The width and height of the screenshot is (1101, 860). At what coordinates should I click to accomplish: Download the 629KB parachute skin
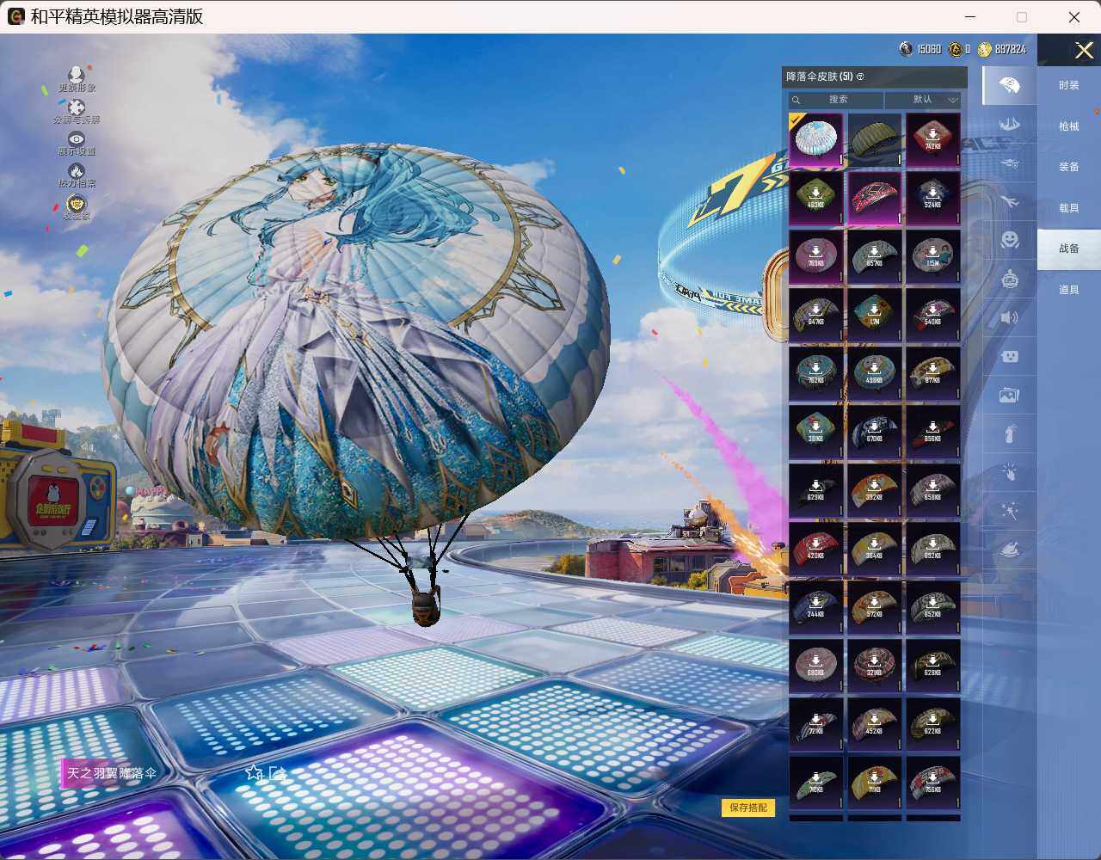(x=816, y=490)
